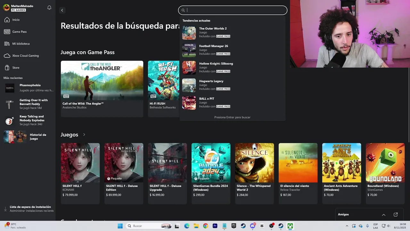The height and width of the screenshot is (231, 410).
Task: Open the volume control tray icon
Action: pyautogui.click(x=389, y=226)
